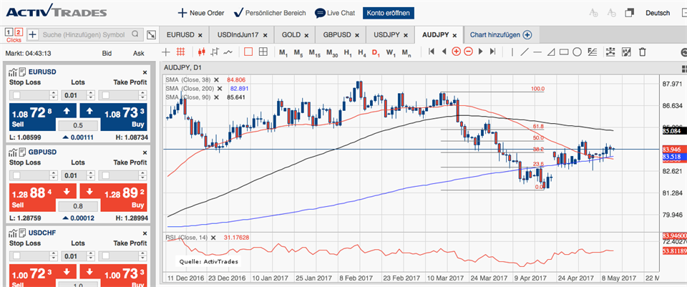The width and height of the screenshot is (687, 287).
Task: Enable GBPUSD Stop Loss checkbox
Action: click(16, 175)
